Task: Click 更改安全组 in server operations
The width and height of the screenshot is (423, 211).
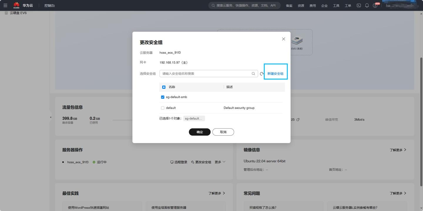Action: click(201, 162)
